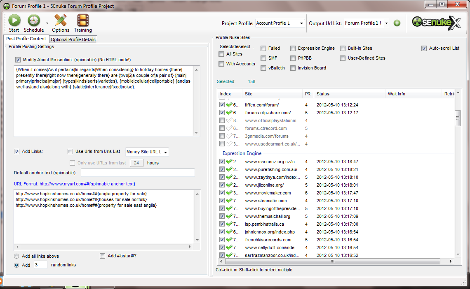Switch to Optional Profile Details tab
This screenshot has width=470, height=289.
pyautogui.click(x=73, y=39)
